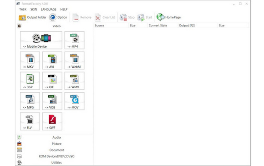264x166 pixels.
Task: Minimize the FormatFactory window
Action: click(x=234, y=4)
